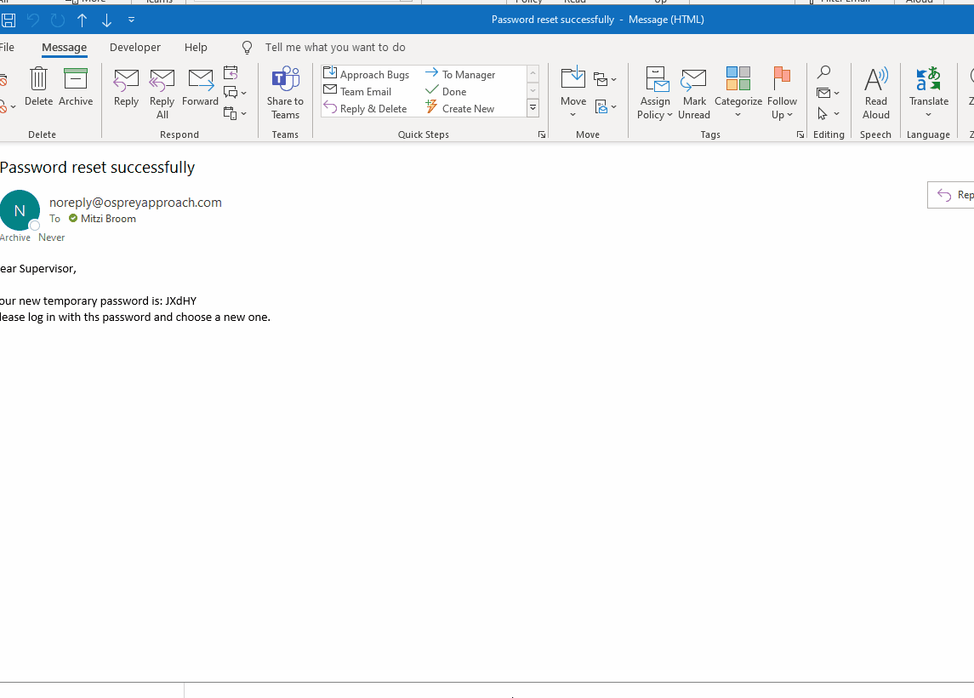Go to the next item with the down arrow
The image size is (974, 698).
(107, 20)
